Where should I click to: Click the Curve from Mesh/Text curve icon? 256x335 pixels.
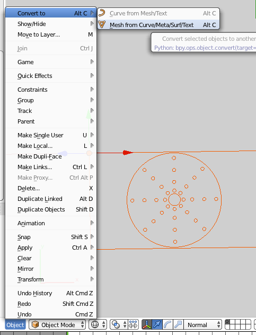(102, 13)
